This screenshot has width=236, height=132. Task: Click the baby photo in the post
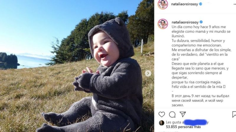(x=77, y=66)
